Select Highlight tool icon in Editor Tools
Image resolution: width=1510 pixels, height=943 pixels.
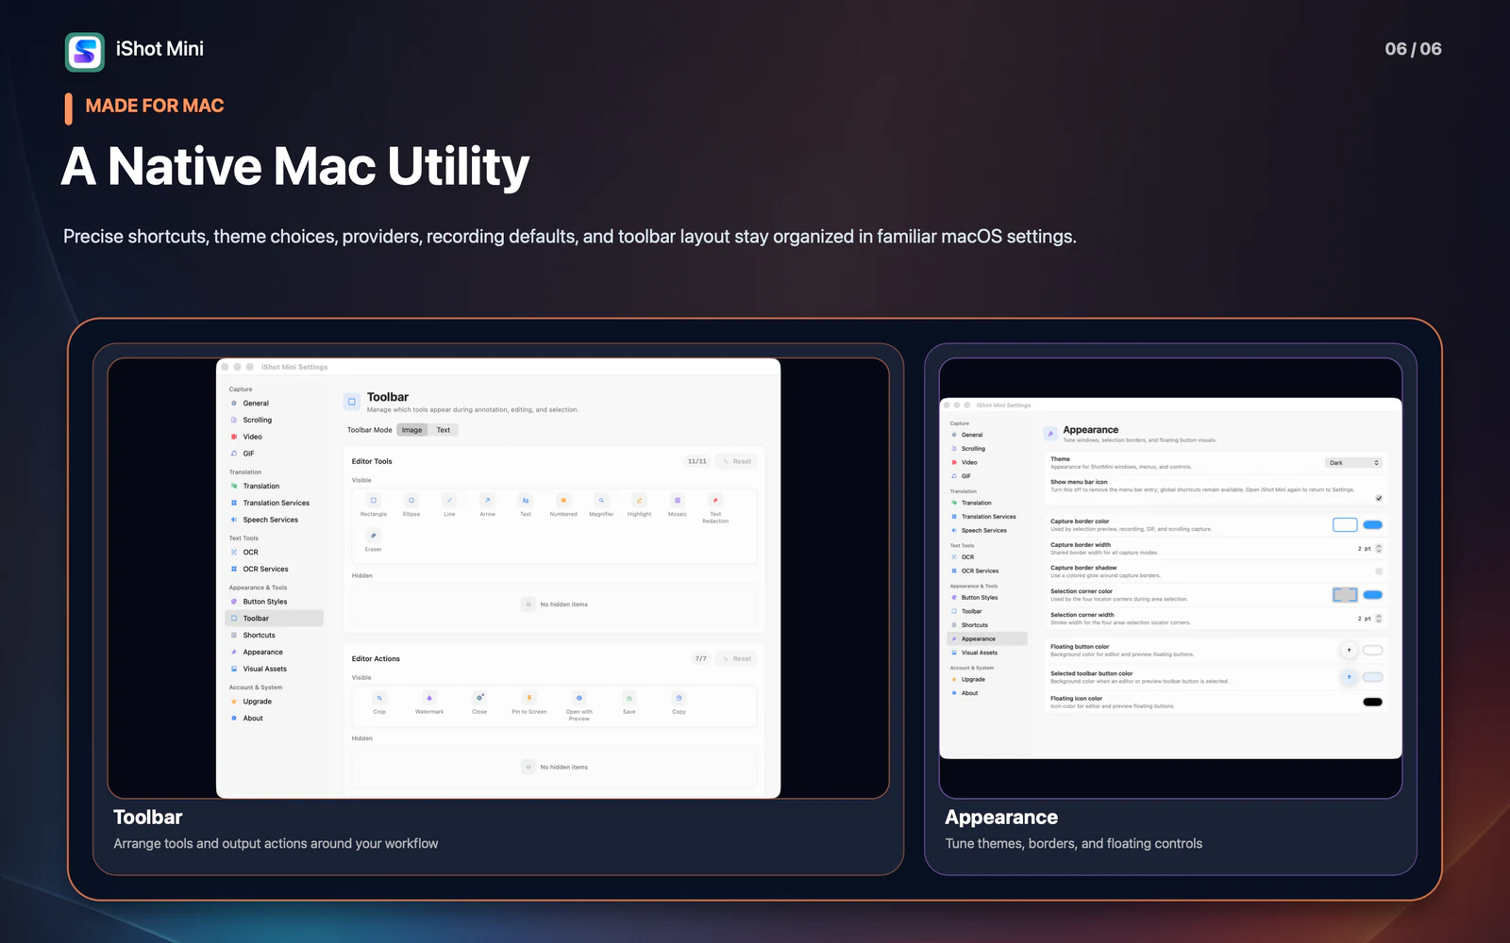pyautogui.click(x=639, y=500)
